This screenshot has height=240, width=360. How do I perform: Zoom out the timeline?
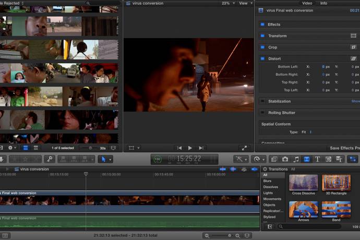(x=207, y=236)
